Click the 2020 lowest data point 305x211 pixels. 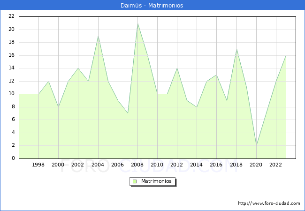pyautogui.click(x=256, y=145)
